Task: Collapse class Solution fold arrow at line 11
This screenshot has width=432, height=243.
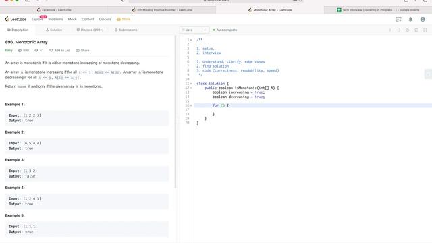Action: coord(191,84)
